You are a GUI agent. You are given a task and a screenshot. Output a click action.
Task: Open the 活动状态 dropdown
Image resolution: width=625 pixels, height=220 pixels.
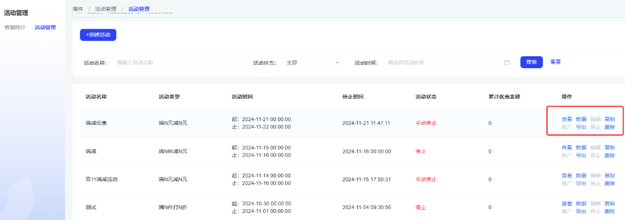(x=312, y=62)
